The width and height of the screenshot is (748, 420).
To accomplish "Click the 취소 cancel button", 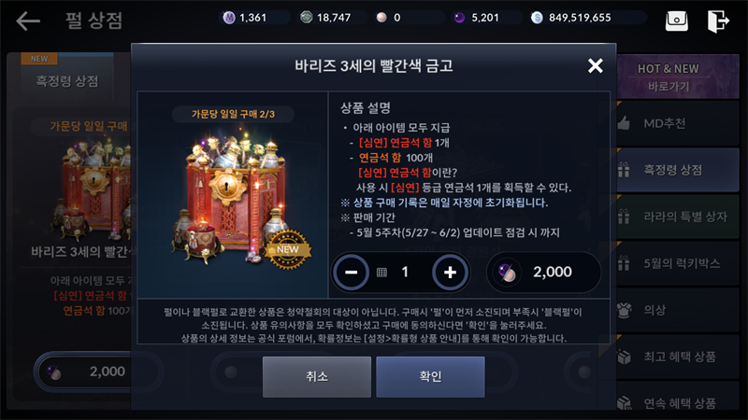I will coord(317,377).
